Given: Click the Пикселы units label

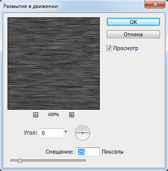Looking at the screenshot, I should pyautogui.click(x=113, y=152).
